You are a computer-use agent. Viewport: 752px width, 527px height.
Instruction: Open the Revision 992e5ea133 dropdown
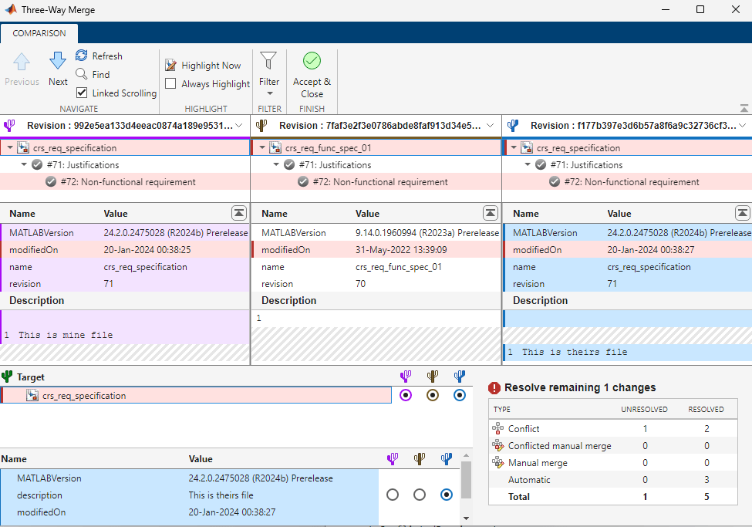[x=238, y=125]
